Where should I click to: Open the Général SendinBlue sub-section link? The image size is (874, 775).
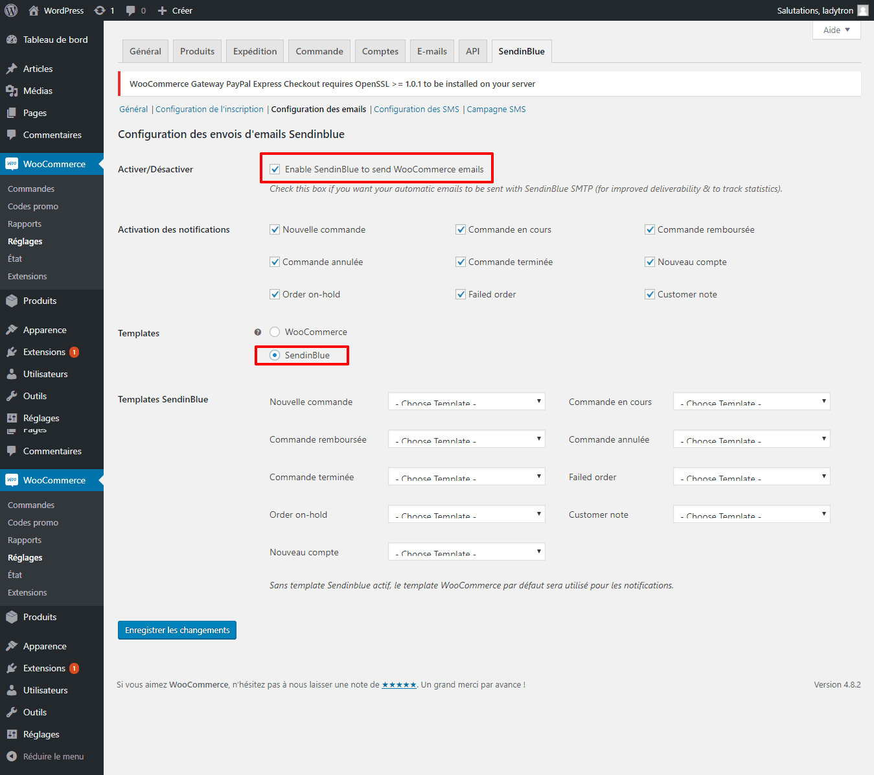click(x=133, y=109)
